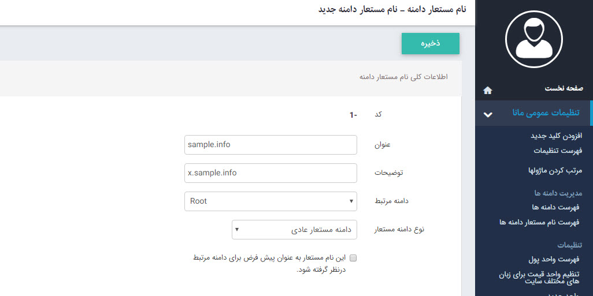593x296 pixels.
Task: Open the نوع دامنه مستعار dropdown
Action: tap(294, 230)
